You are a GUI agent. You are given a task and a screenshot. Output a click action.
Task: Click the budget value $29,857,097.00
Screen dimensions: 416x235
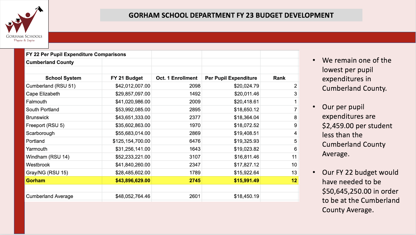(133, 94)
